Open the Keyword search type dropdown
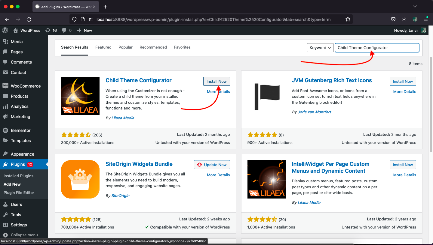 point(320,48)
